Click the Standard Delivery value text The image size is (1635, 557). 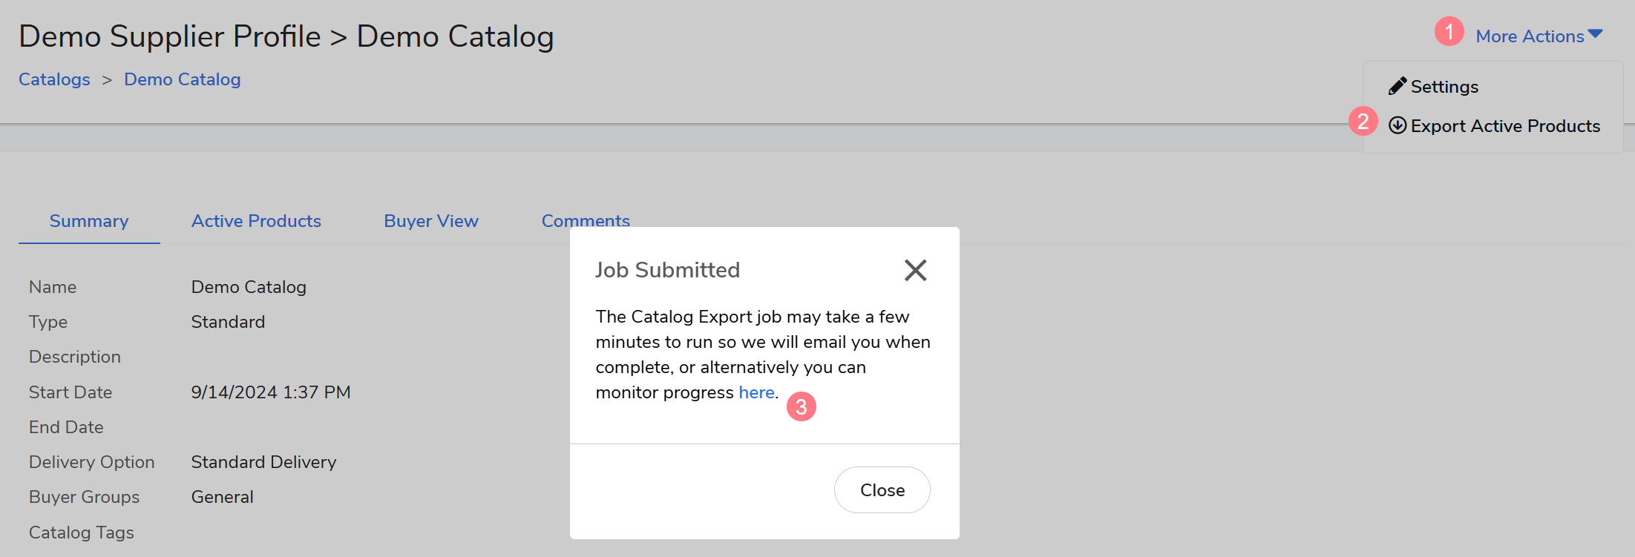(x=263, y=462)
